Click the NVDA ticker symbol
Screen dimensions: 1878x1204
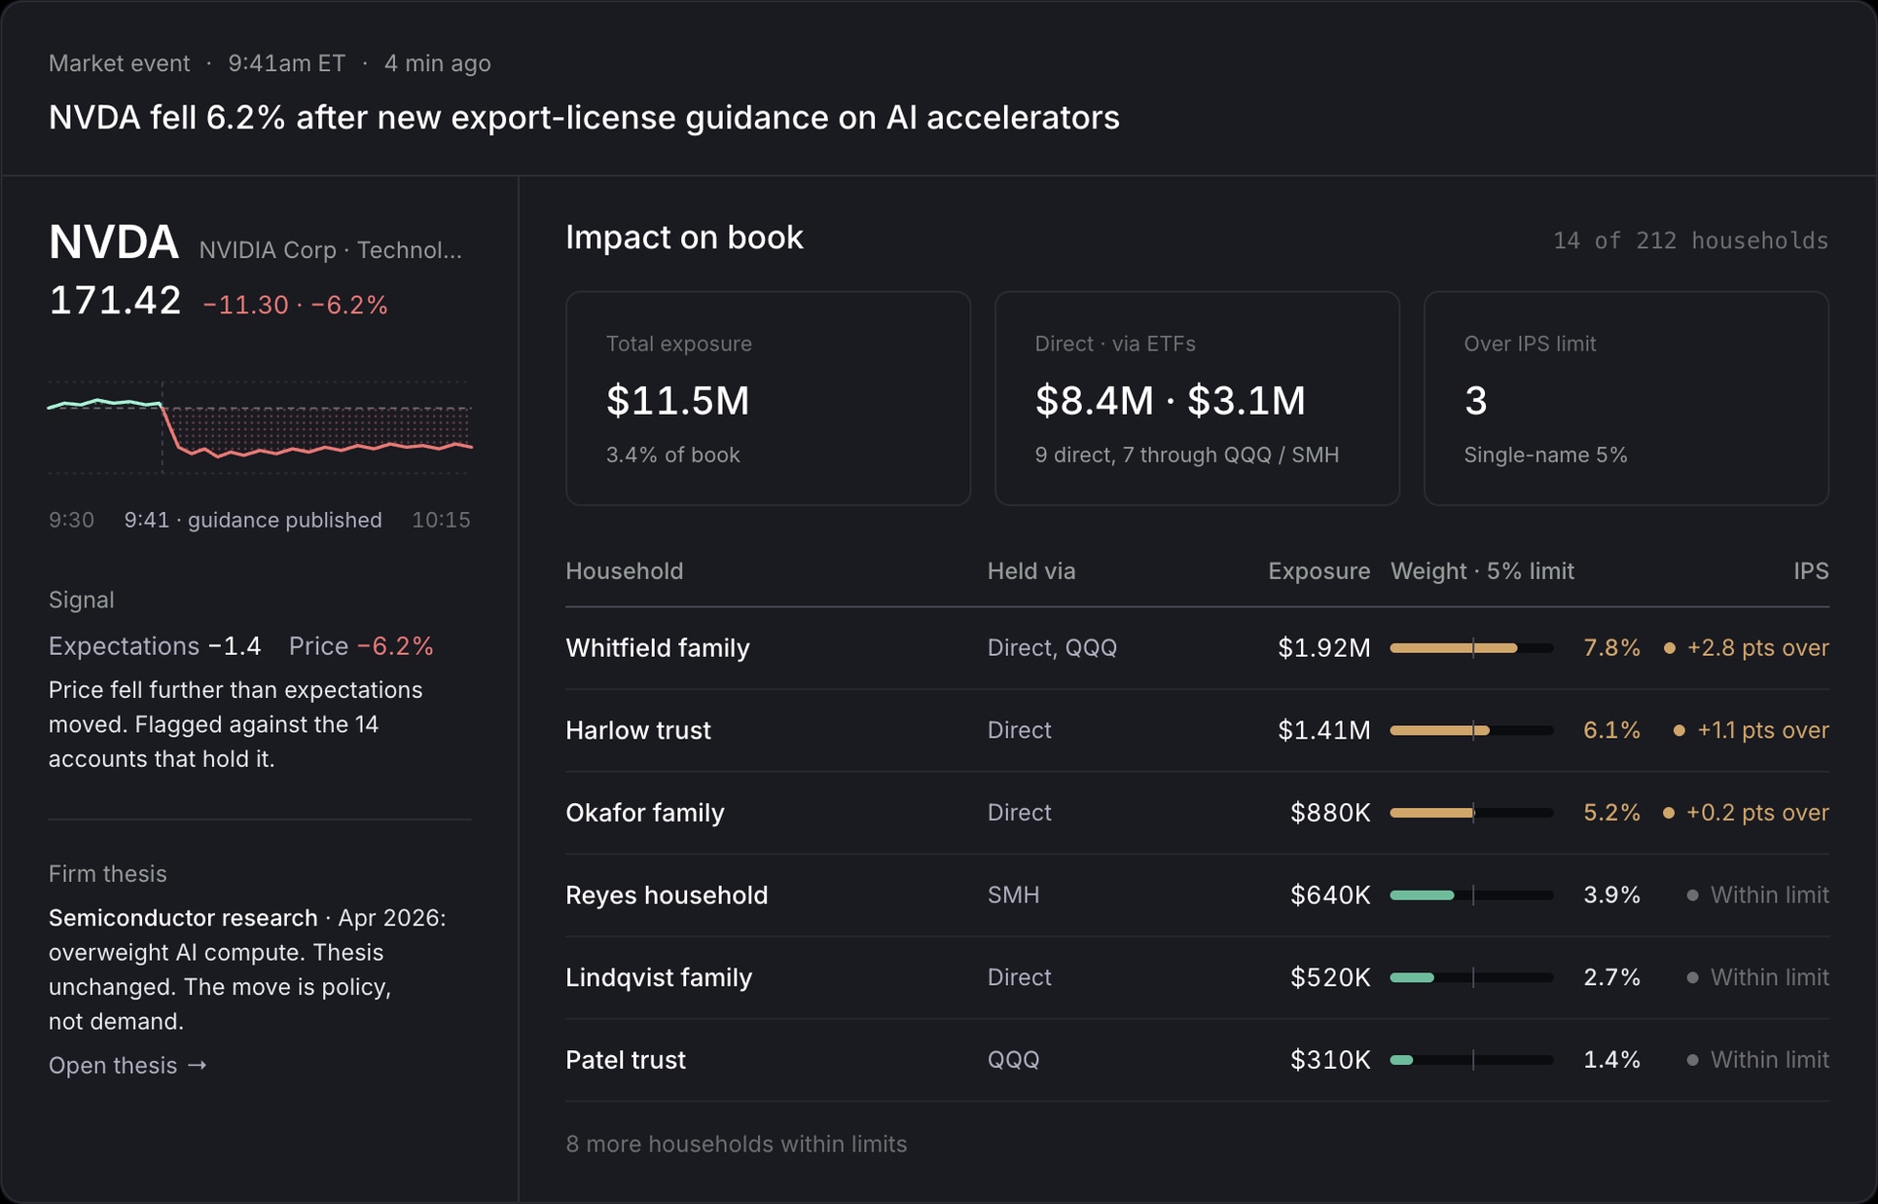[x=114, y=242]
